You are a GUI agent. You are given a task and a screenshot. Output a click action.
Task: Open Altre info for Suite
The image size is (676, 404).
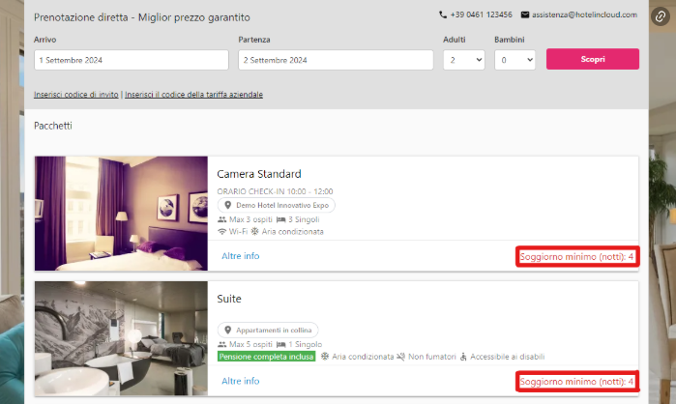[240, 381]
